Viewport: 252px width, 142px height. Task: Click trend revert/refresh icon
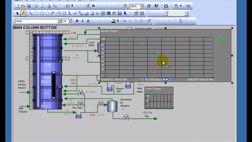[171, 79]
